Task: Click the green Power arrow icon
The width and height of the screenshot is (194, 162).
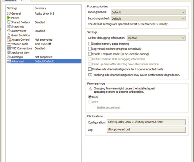Action: coord(9,18)
